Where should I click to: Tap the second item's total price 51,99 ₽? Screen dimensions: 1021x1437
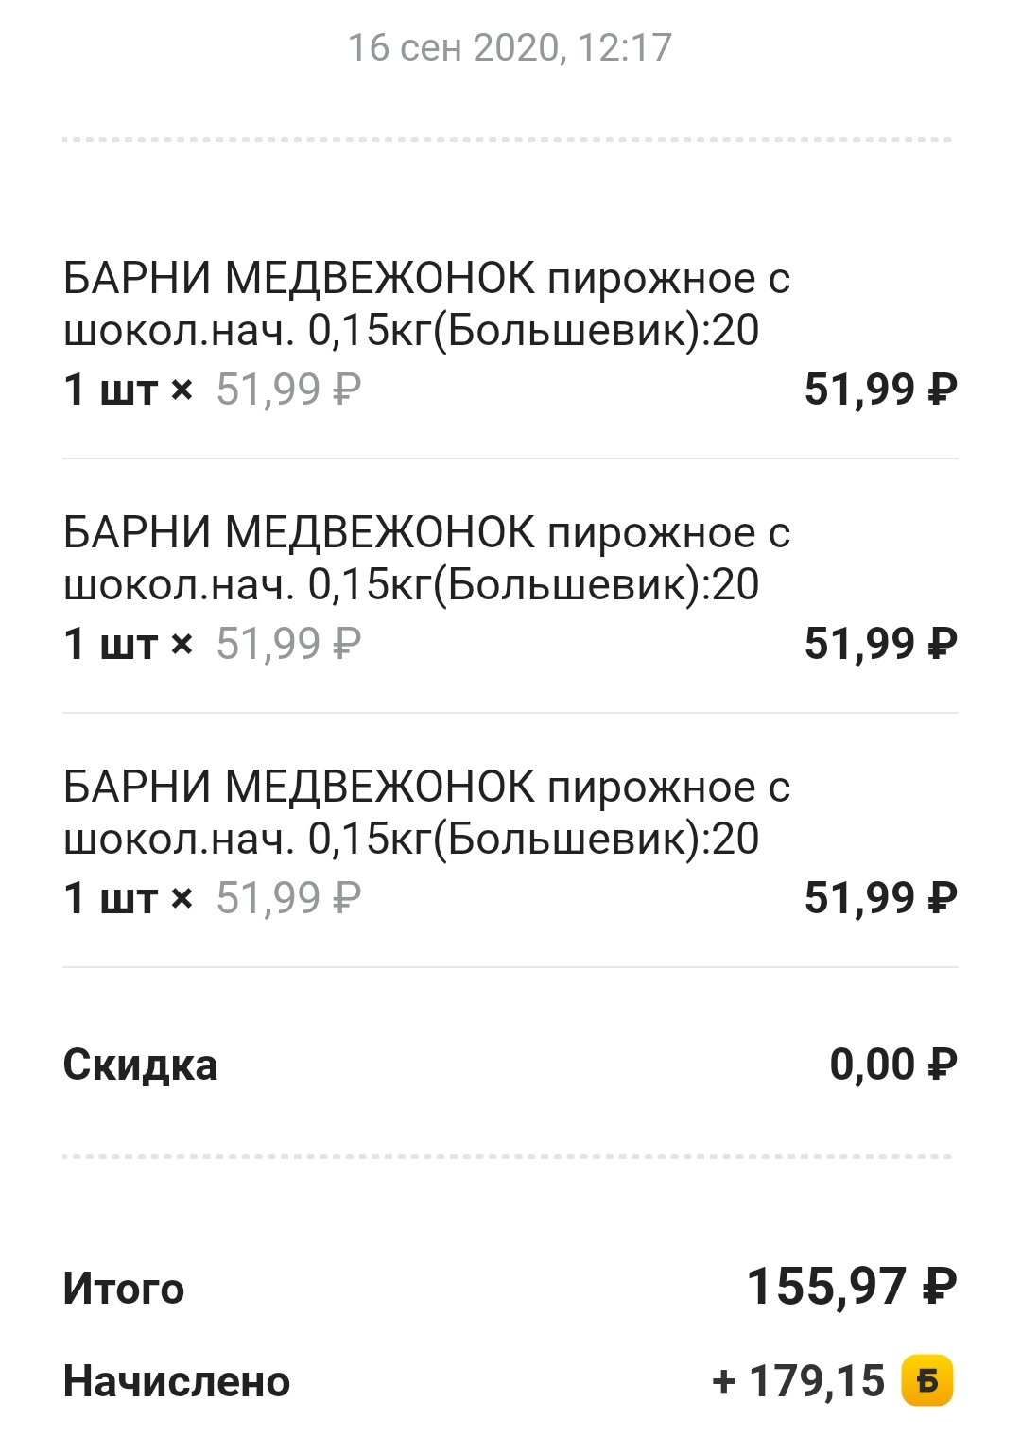click(881, 644)
